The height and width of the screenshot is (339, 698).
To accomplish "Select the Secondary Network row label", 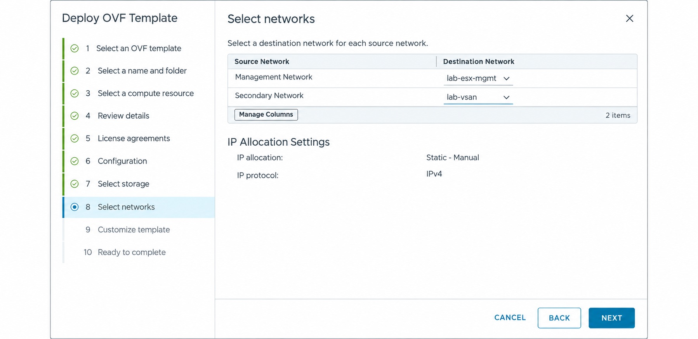I will coord(269,96).
